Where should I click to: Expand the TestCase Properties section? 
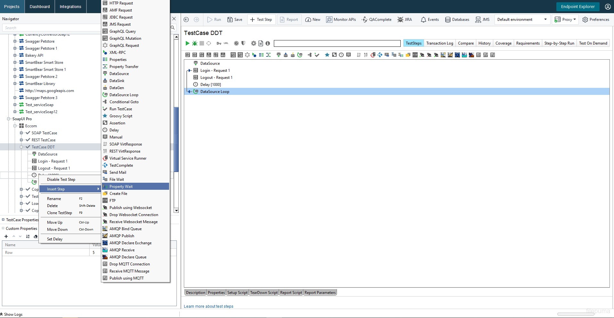click(3, 220)
